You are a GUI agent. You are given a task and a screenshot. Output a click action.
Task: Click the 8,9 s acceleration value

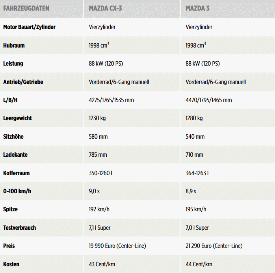(191, 191)
